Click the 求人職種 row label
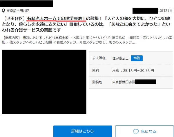 click(x=99, y=58)
